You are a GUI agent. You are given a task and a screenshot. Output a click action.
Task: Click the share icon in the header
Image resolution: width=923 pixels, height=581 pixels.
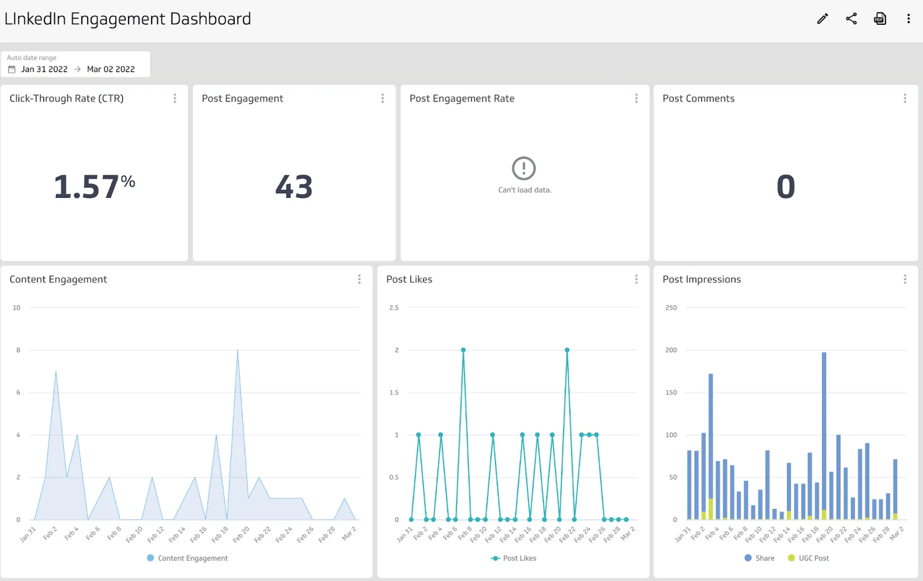click(851, 18)
